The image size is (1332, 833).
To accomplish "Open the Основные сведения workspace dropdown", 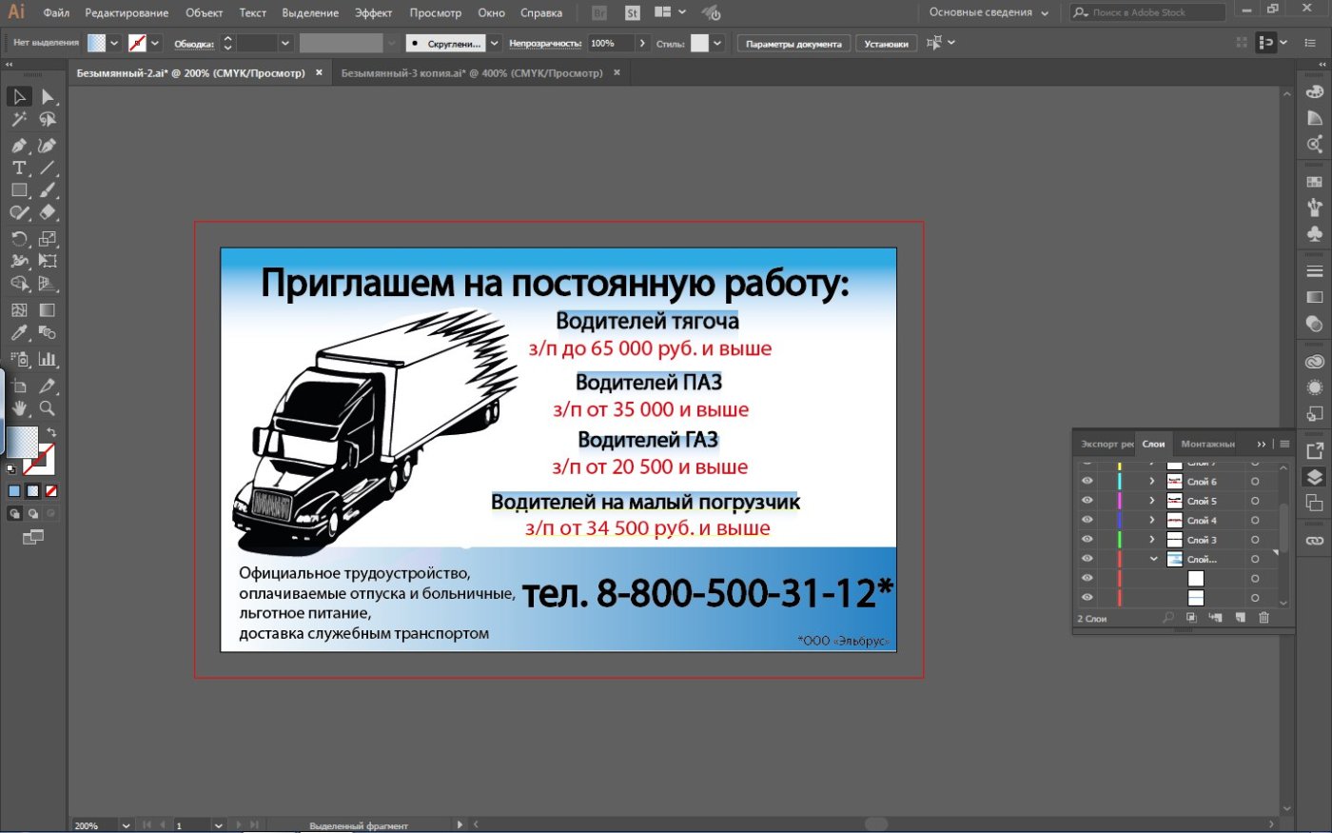I will click(989, 13).
